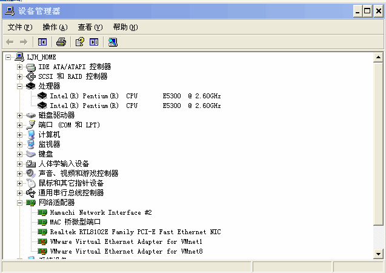
Task: Collapse the LJH_HOME root node
Action: 8,58
